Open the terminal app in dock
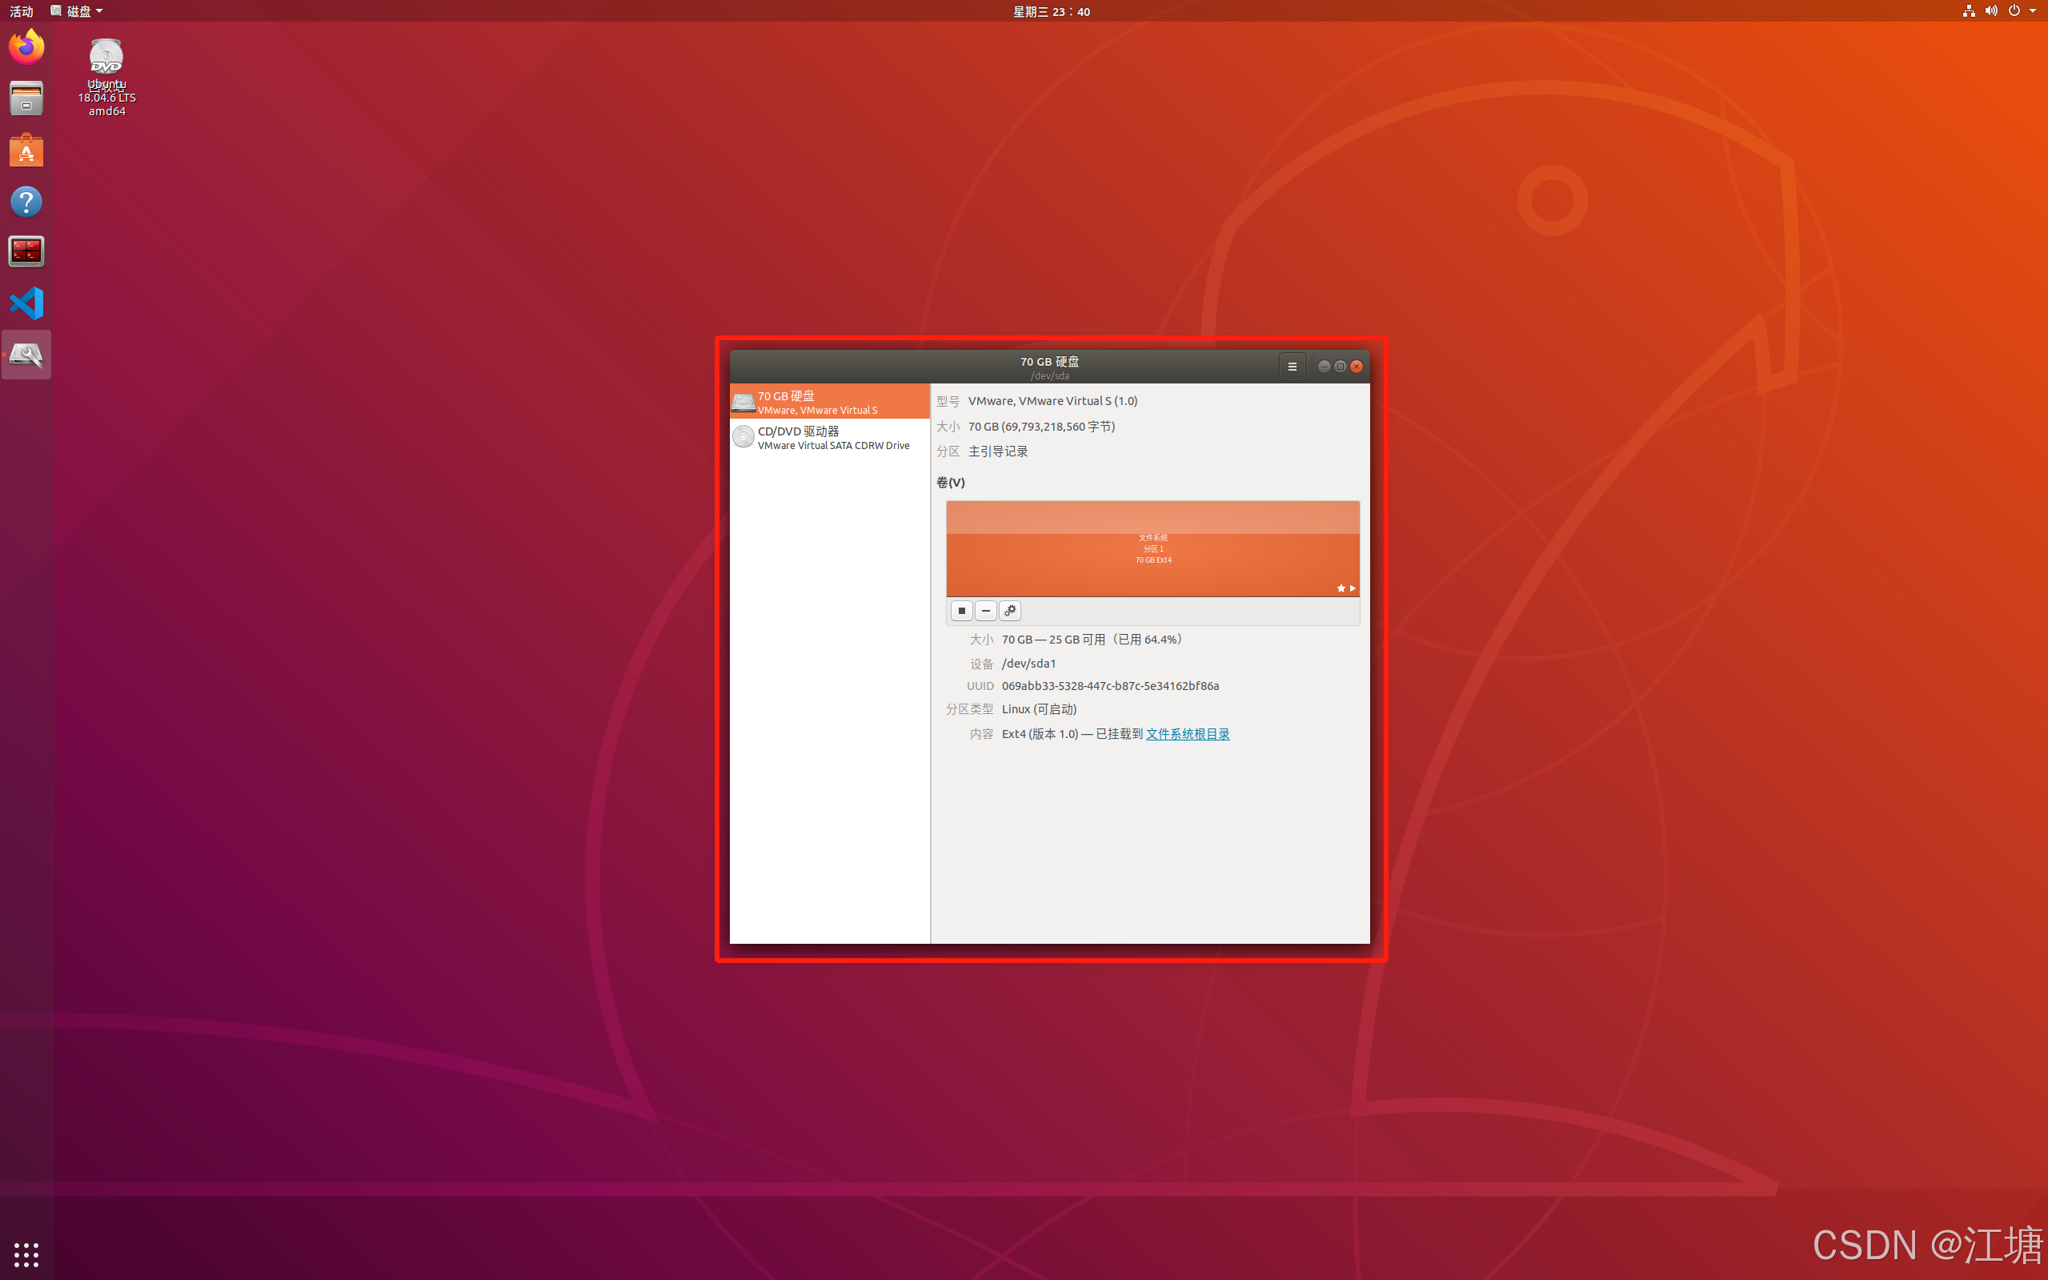This screenshot has height=1280, width=2048. (26, 251)
